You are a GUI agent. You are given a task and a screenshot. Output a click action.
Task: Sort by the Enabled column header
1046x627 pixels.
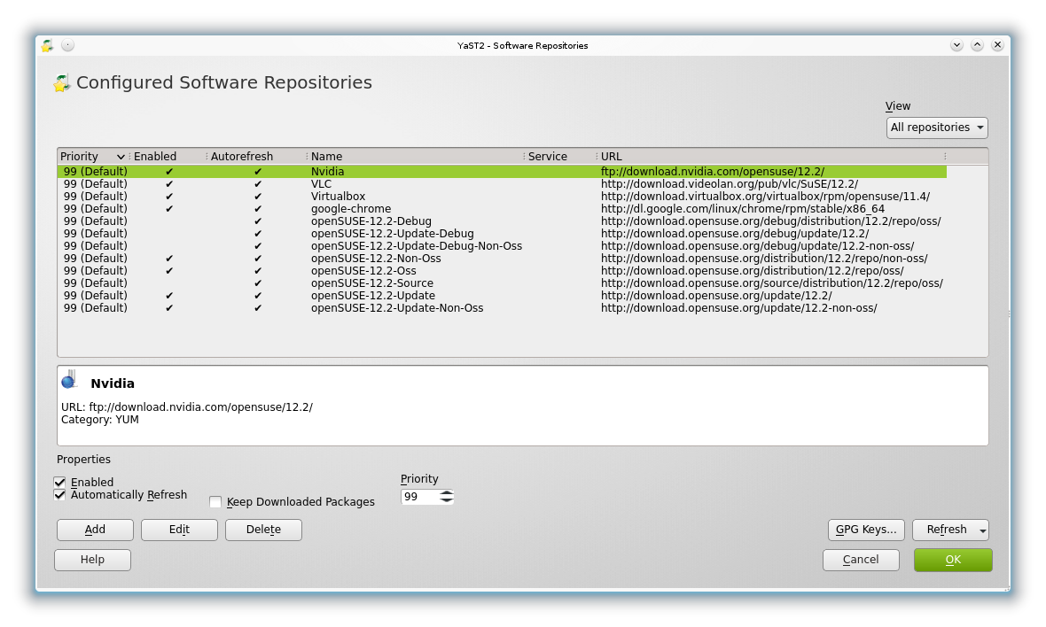pyautogui.click(x=167, y=157)
